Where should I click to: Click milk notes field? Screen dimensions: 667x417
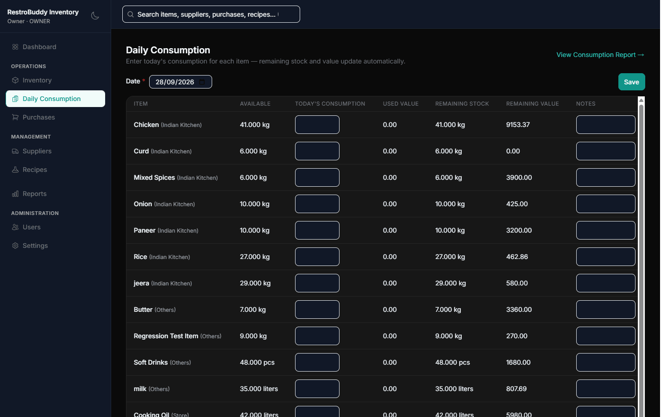tap(606, 389)
